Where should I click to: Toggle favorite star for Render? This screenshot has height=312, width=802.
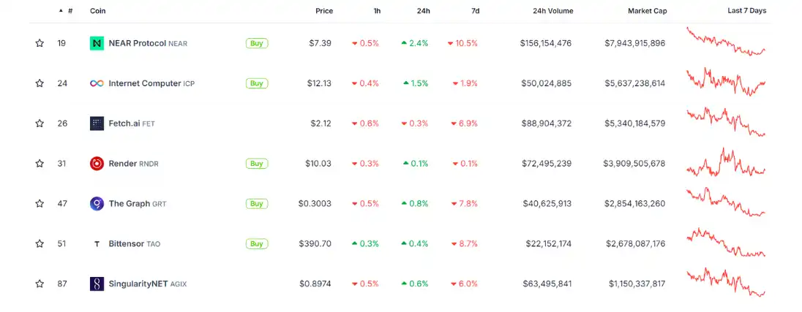40,164
